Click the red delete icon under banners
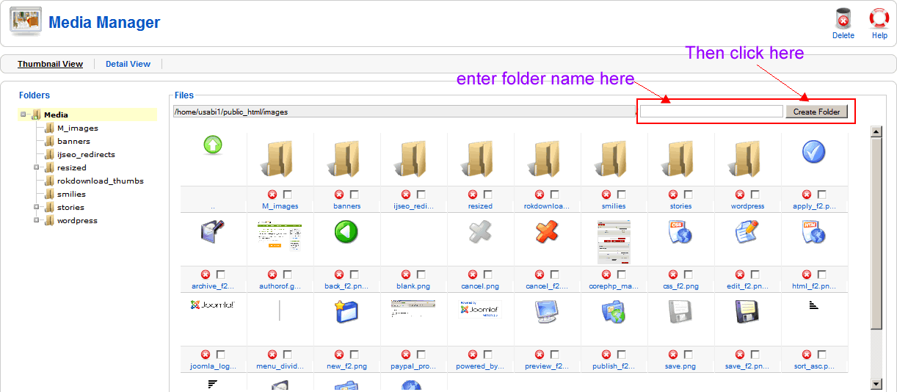The height and width of the screenshot is (392, 897). point(339,195)
